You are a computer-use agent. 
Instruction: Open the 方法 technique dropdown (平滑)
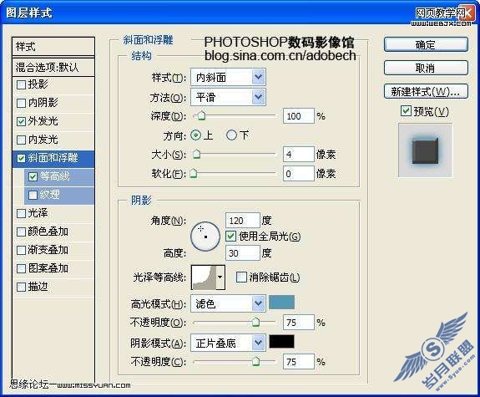click(x=228, y=97)
